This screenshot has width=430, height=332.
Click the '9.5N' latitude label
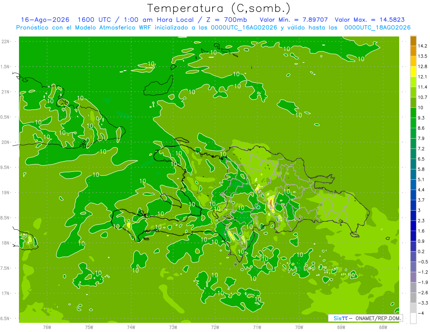point(5,168)
